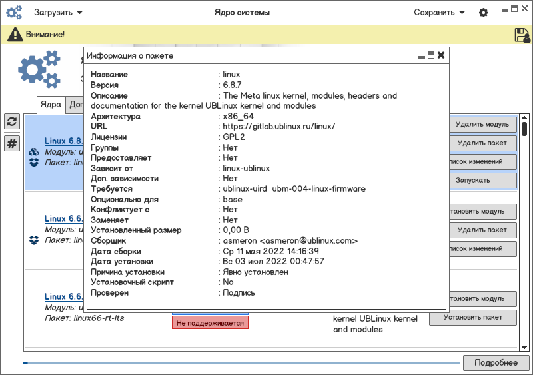Maximize the Информация о пакете dialog
533x375 pixels.
(431, 55)
